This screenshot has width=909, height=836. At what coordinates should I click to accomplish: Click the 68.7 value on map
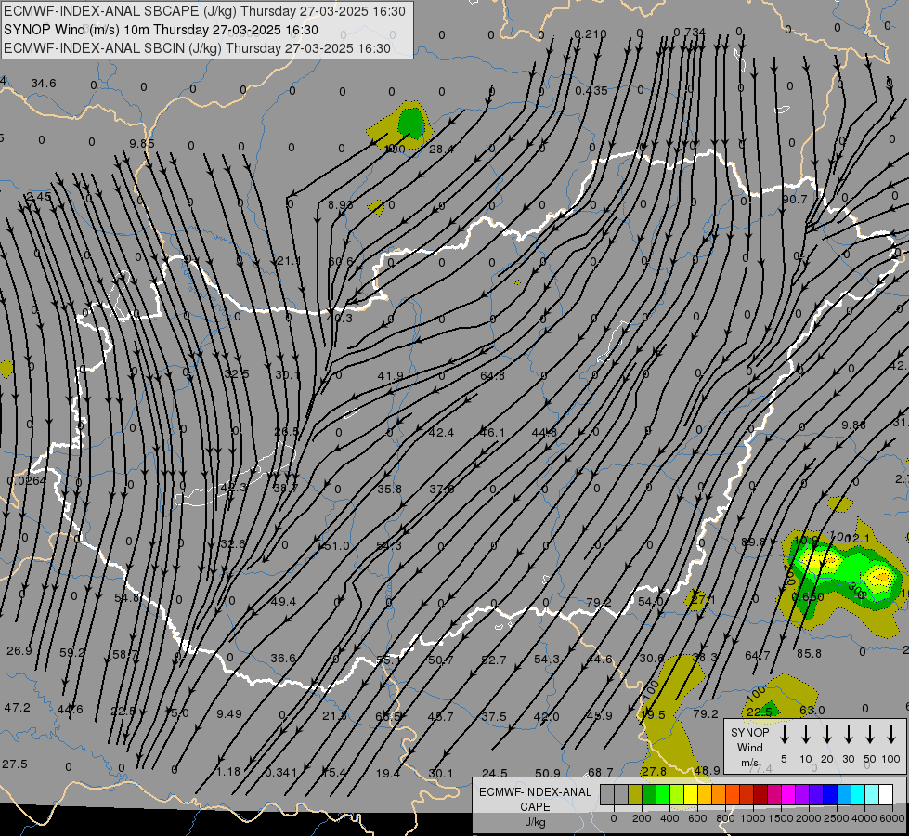click(x=601, y=773)
